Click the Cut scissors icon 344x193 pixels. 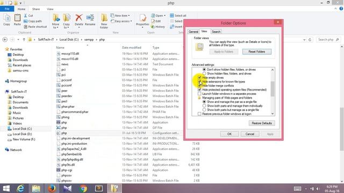(x=25, y=16)
